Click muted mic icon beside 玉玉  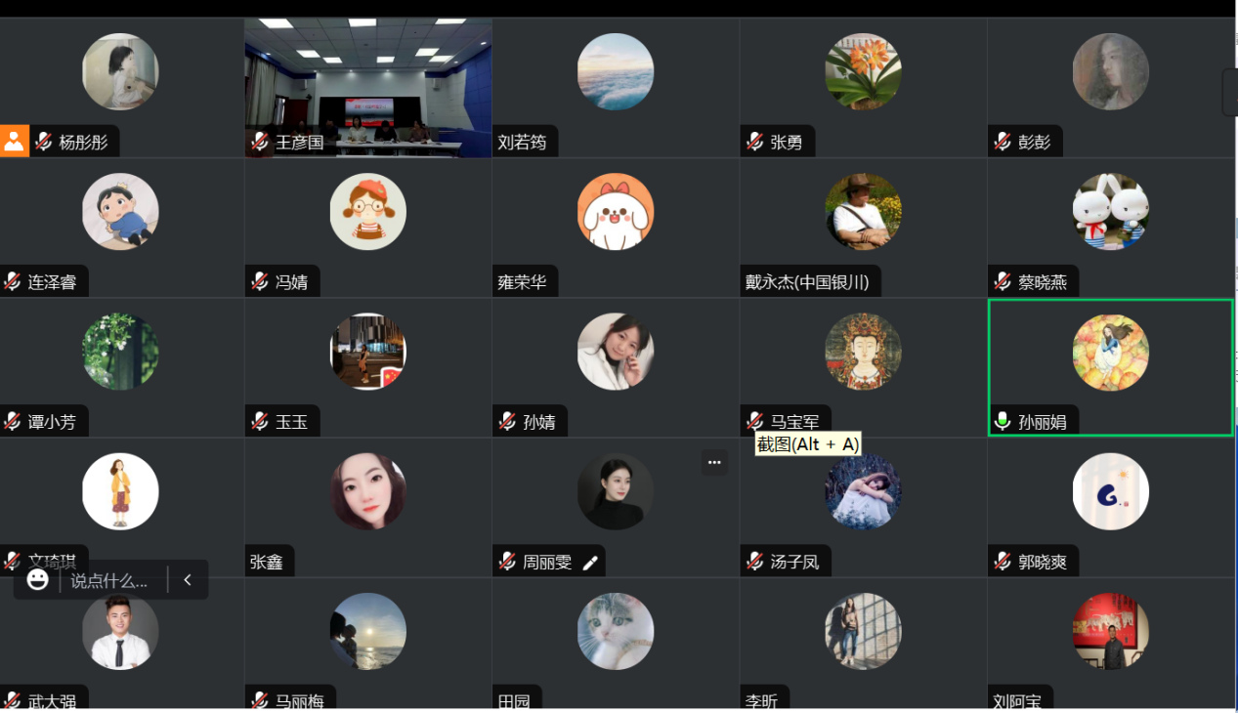[x=260, y=422]
